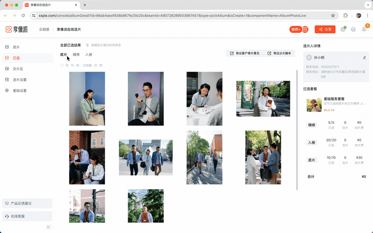Screen dimensions: 373x233
Task: Open the first photo of woman reading
Action: (87, 99)
